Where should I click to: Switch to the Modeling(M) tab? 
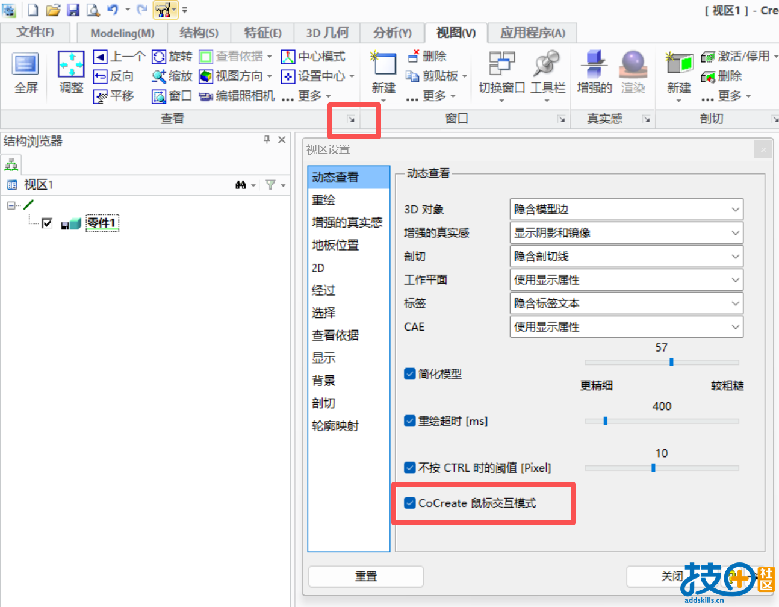122,33
